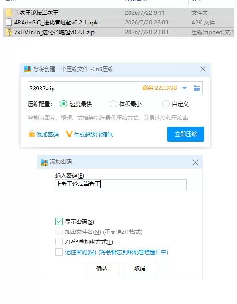
Task: Click the 360压缩 logo in the 添加密码 title bar
Action: pyautogui.click(x=44, y=162)
